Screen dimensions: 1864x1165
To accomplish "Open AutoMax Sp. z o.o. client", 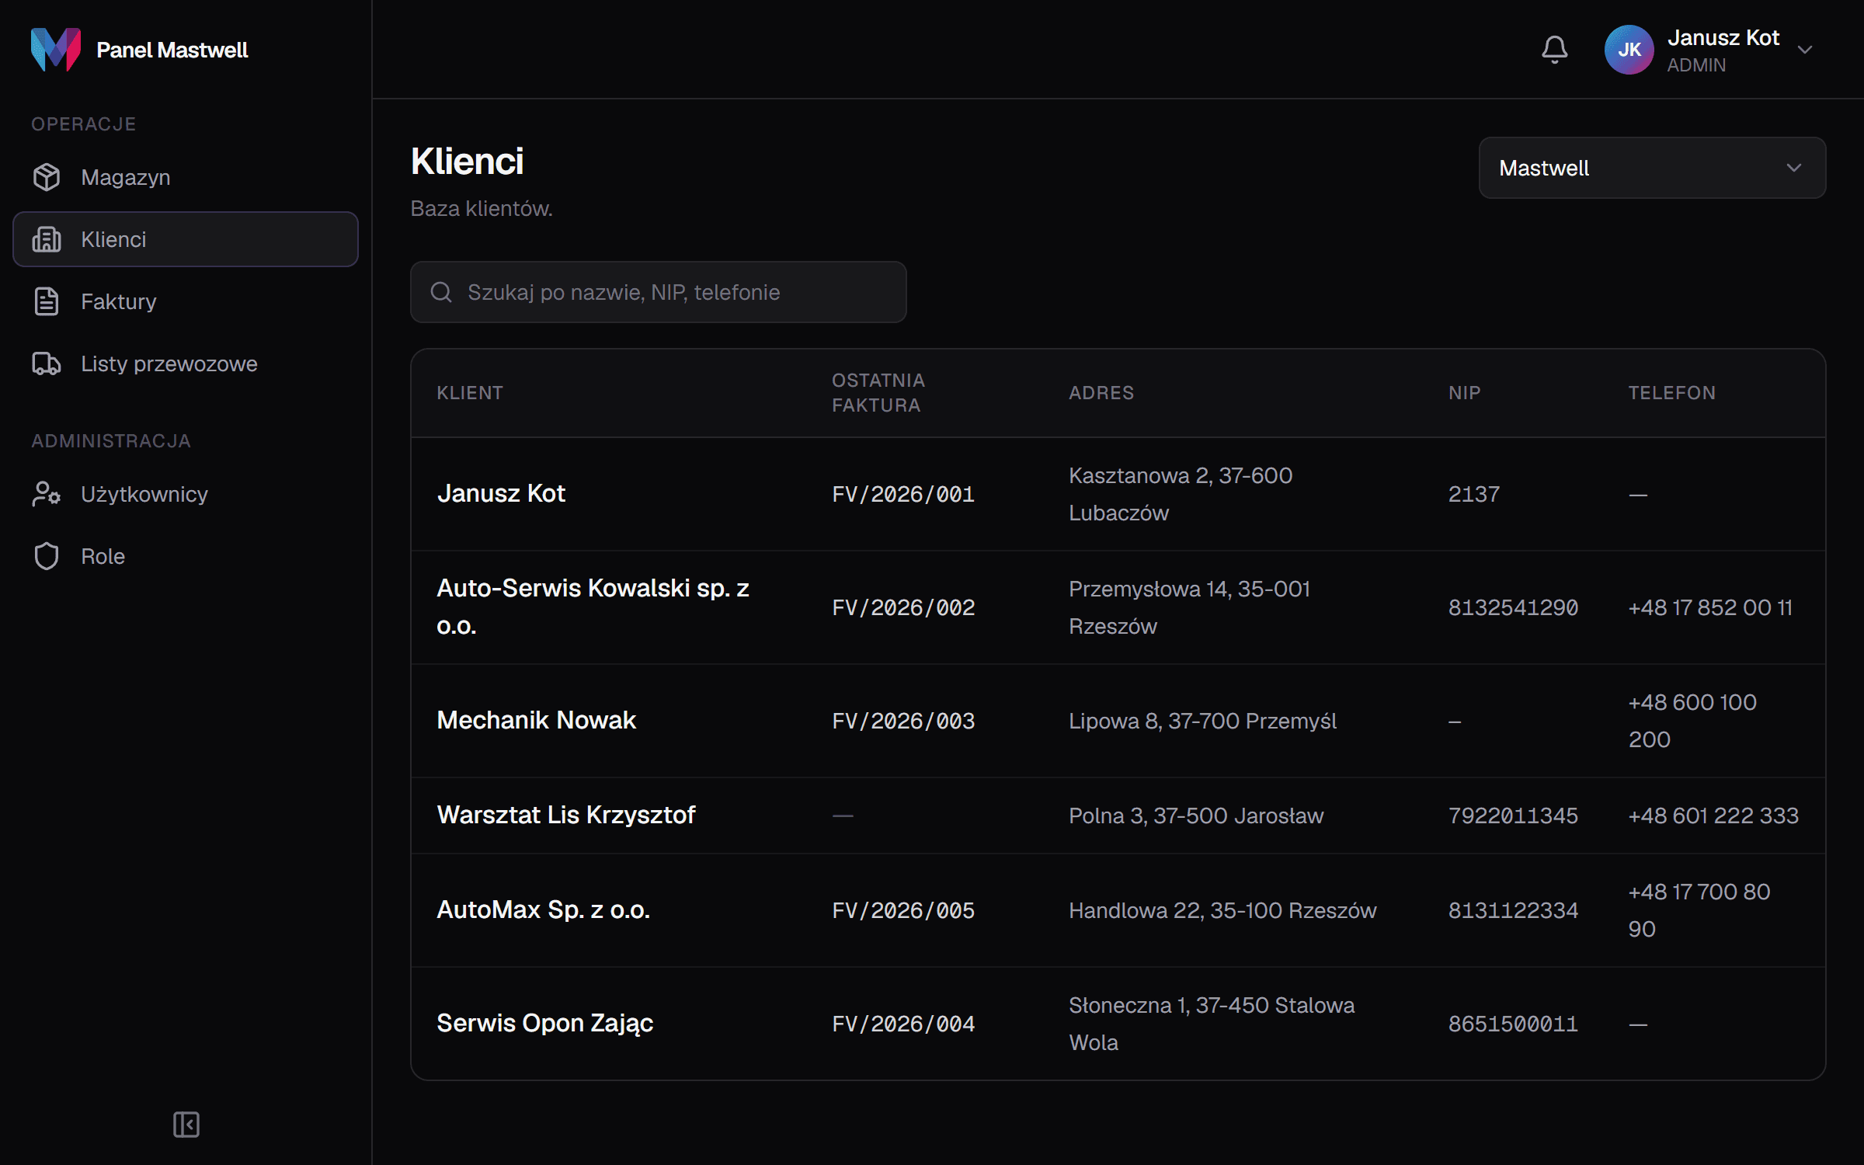I will pyautogui.click(x=543, y=909).
